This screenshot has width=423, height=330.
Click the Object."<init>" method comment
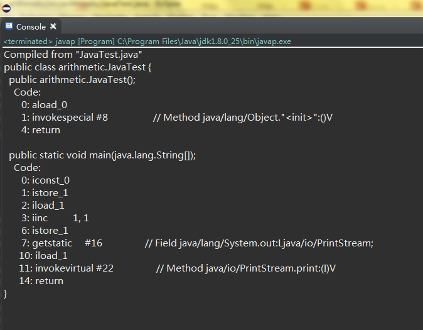click(243, 118)
